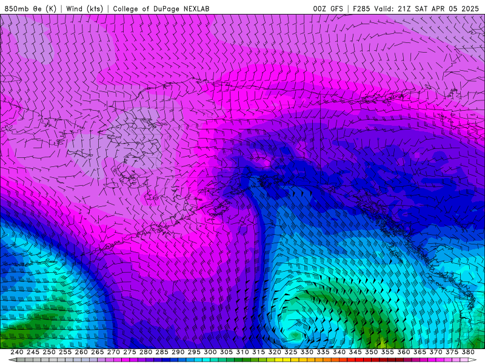Viewport: 485px width, 363px height.
Task: Click the 270 value on color scale
Action: 113,352
